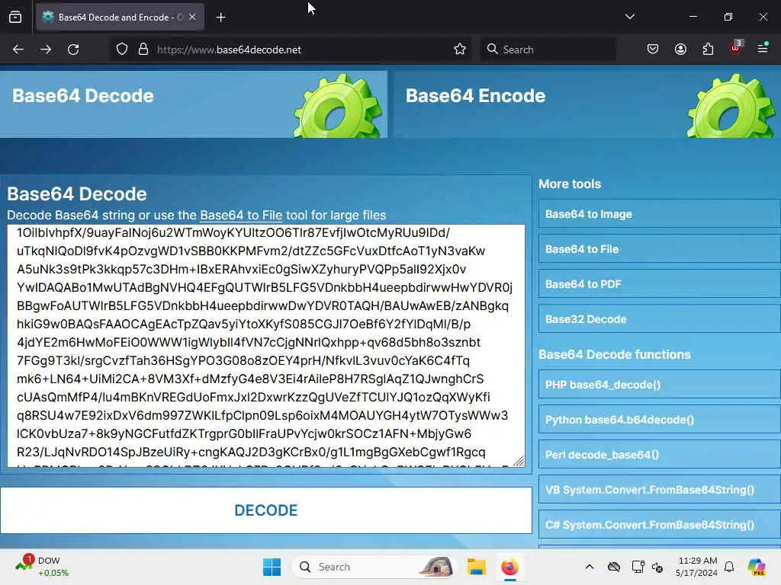This screenshot has height=585, width=781.
Task: Open the notifications bell icon
Action: 729,567
